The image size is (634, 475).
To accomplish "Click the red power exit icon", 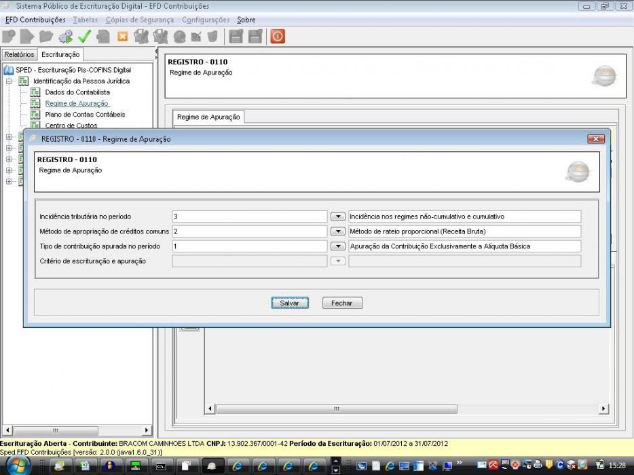I will click(x=278, y=37).
